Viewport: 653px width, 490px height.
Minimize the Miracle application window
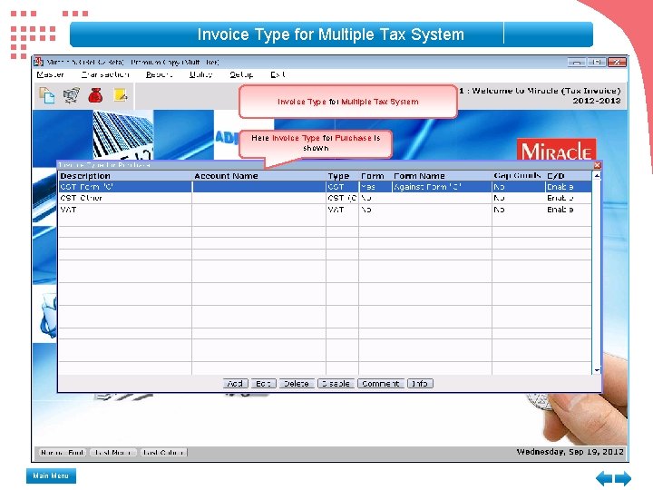point(577,62)
